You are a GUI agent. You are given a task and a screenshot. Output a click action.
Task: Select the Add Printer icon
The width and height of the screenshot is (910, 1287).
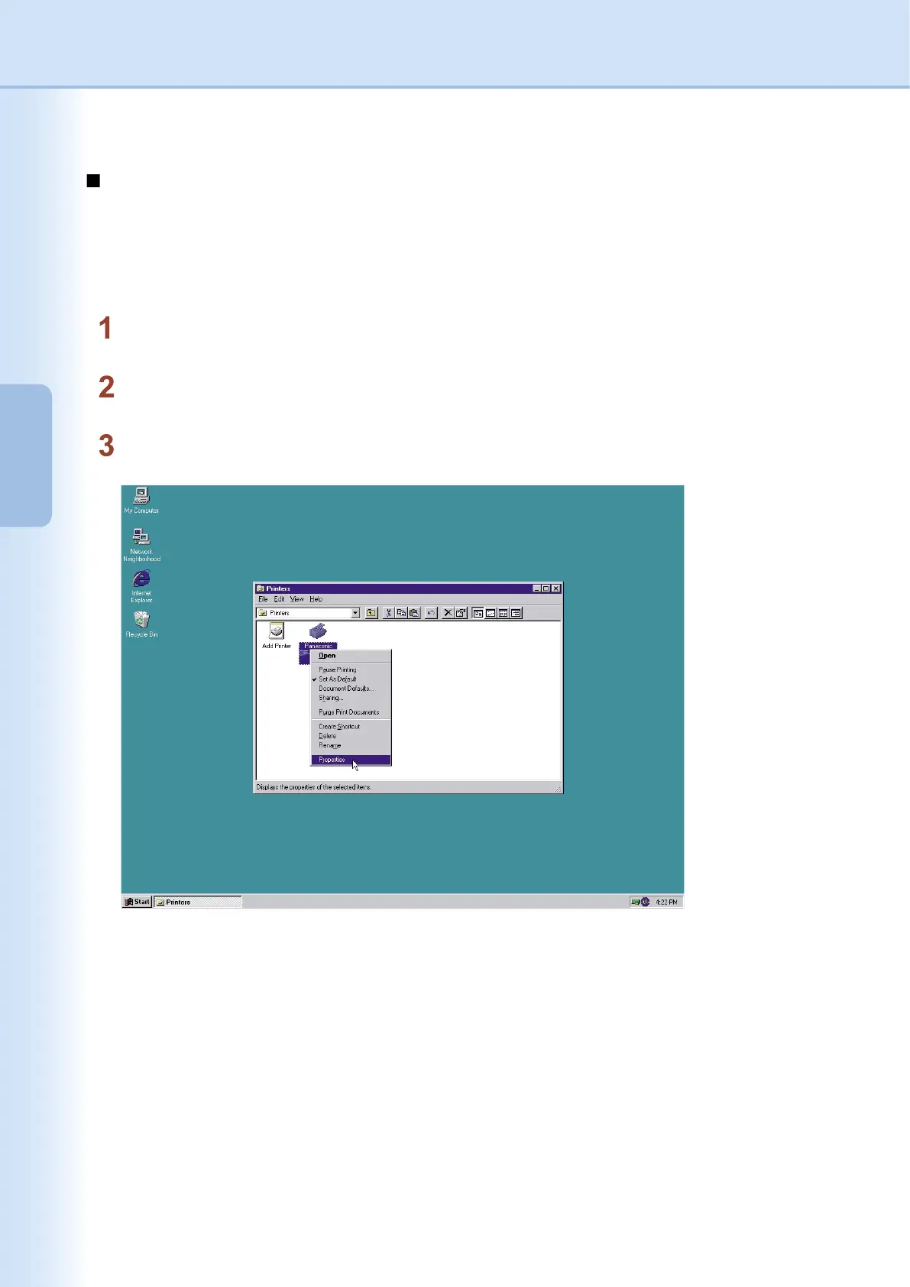click(277, 635)
